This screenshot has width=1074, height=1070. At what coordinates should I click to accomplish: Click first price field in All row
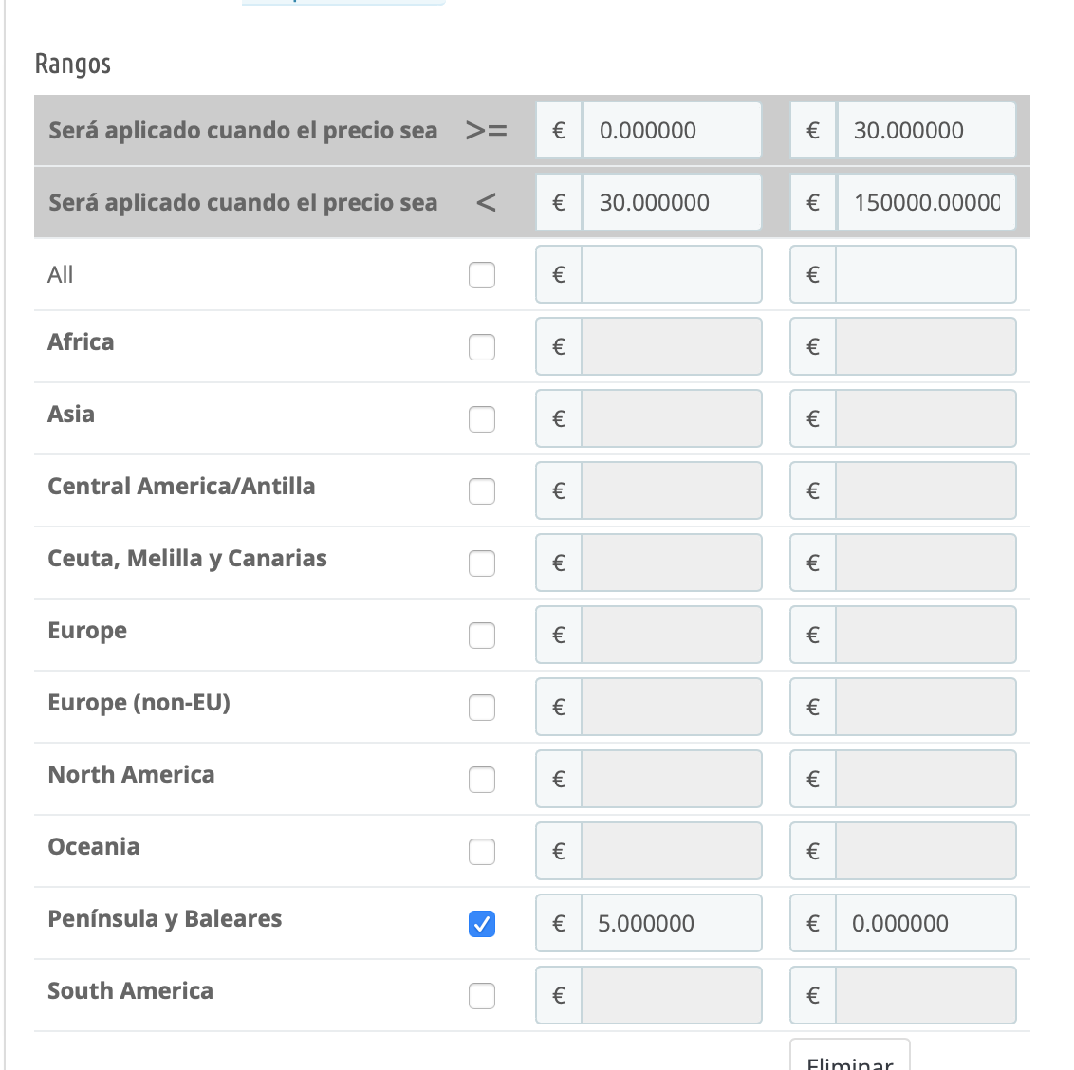(x=671, y=275)
